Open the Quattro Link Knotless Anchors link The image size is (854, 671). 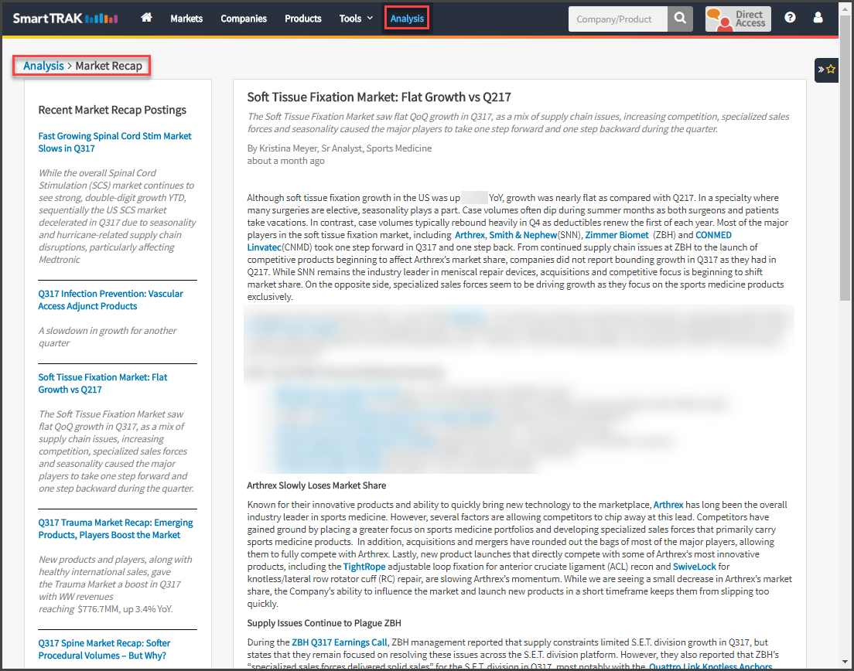710,666
